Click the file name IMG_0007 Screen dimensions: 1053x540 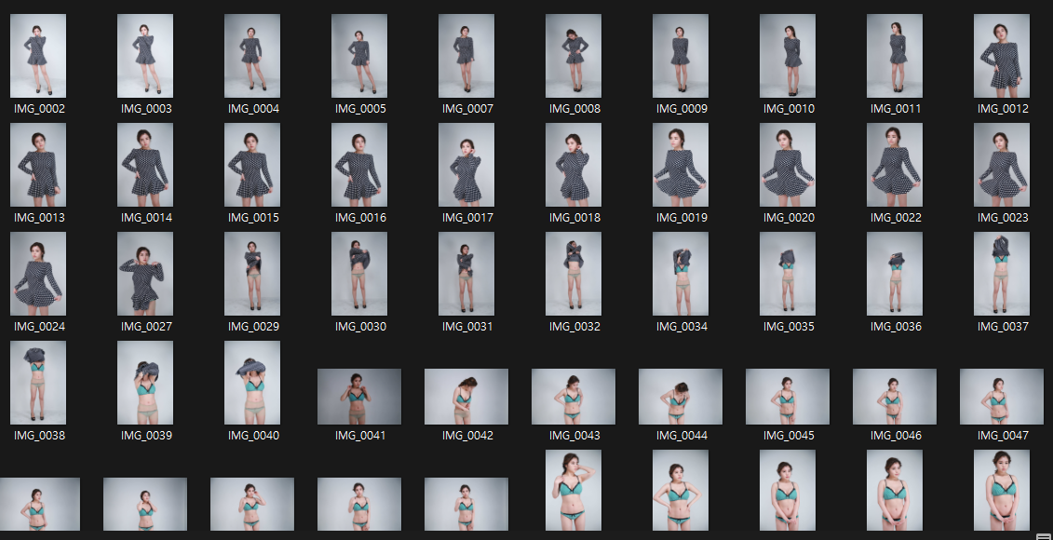[467, 109]
